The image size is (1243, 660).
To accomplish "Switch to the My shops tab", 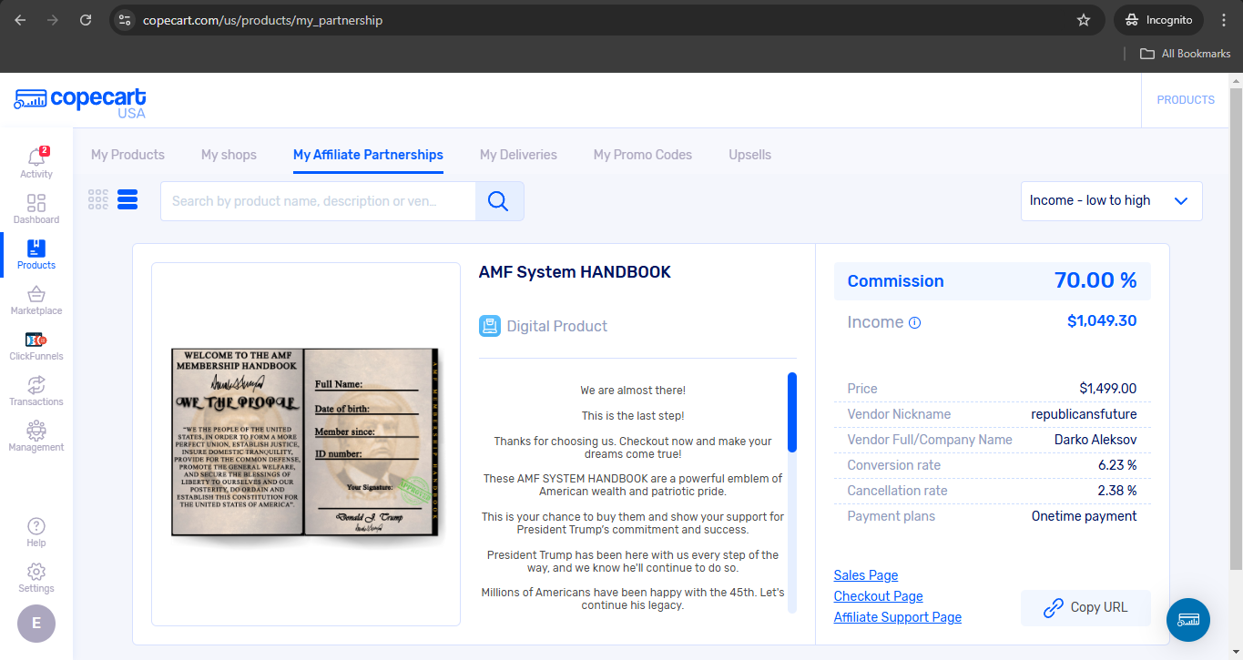I will [x=229, y=155].
